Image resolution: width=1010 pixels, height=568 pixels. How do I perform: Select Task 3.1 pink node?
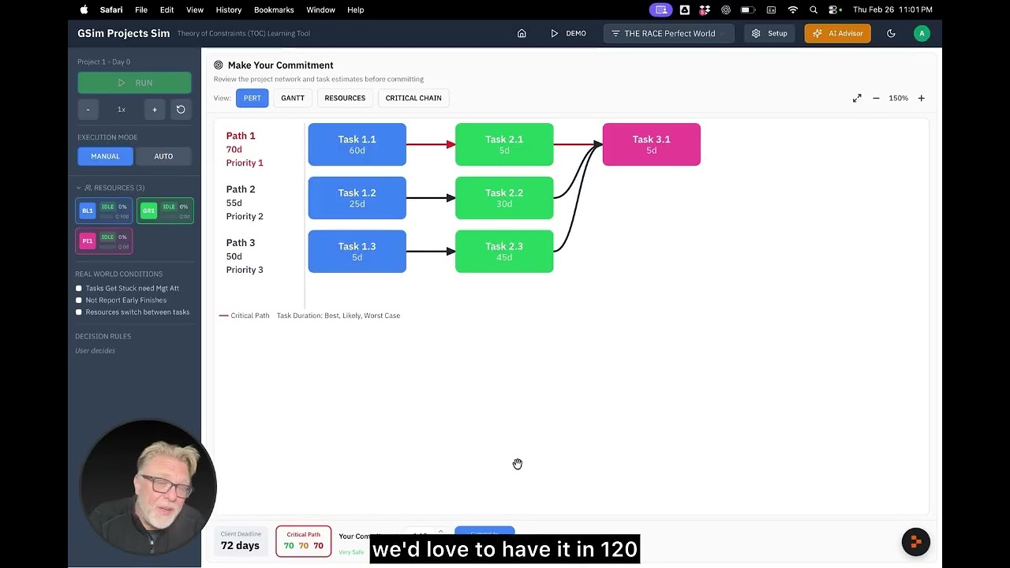coord(651,144)
